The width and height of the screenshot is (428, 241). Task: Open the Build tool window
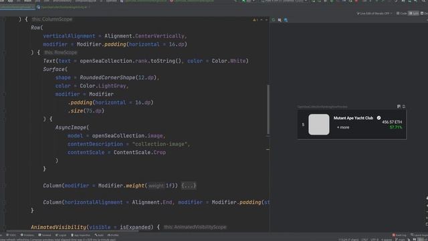[x=99, y=235]
